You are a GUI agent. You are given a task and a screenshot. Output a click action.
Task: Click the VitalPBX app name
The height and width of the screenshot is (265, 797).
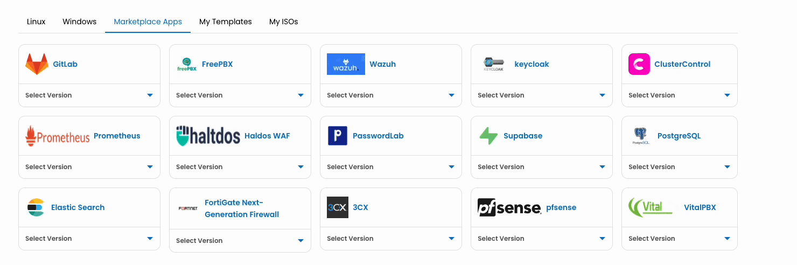tap(700, 207)
